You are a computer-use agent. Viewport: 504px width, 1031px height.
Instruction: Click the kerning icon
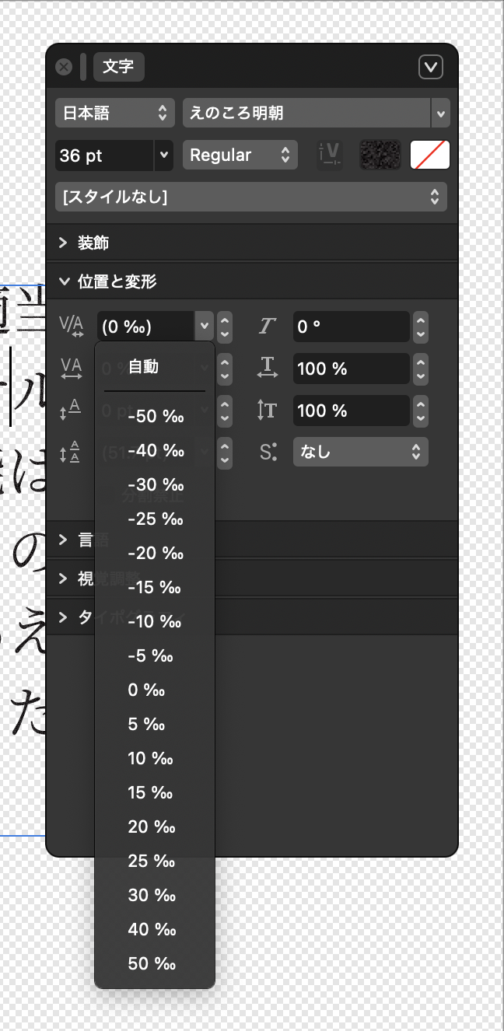[71, 327]
